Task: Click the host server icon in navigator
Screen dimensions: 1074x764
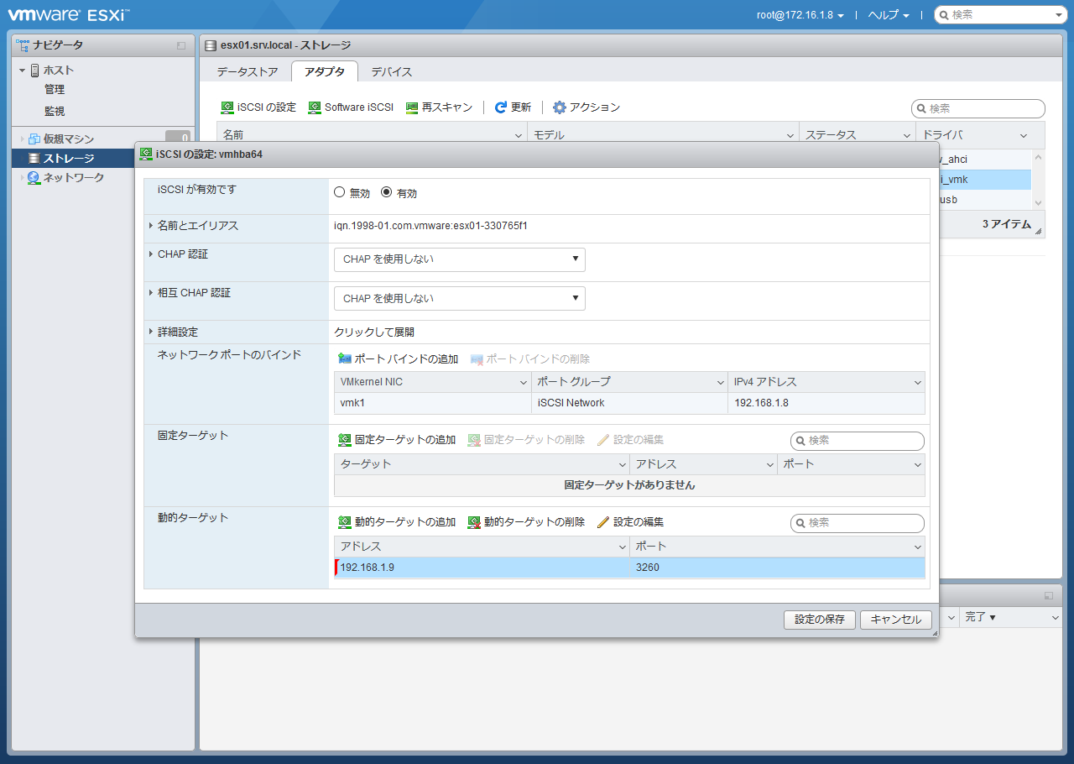Action: coord(34,71)
